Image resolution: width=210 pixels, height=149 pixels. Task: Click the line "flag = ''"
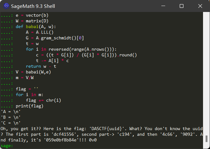click(27, 89)
